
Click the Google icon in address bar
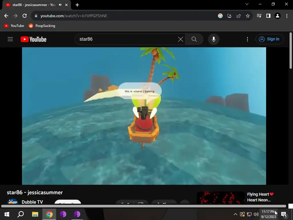pyautogui.click(x=220, y=16)
